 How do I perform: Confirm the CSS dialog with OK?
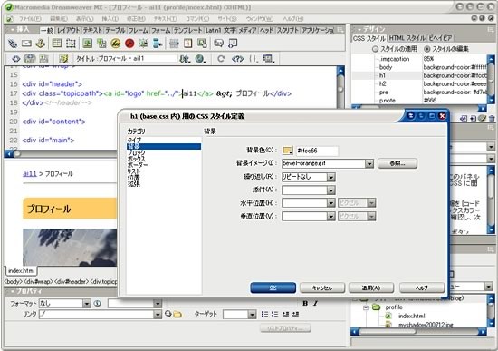click(273, 288)
